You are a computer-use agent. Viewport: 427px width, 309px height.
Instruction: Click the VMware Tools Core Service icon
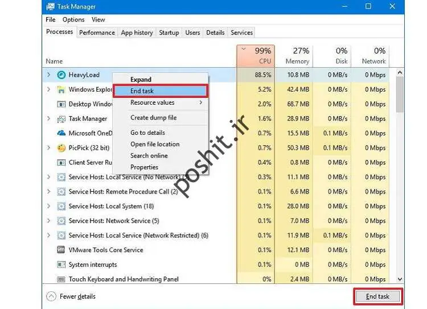[61, 250]
